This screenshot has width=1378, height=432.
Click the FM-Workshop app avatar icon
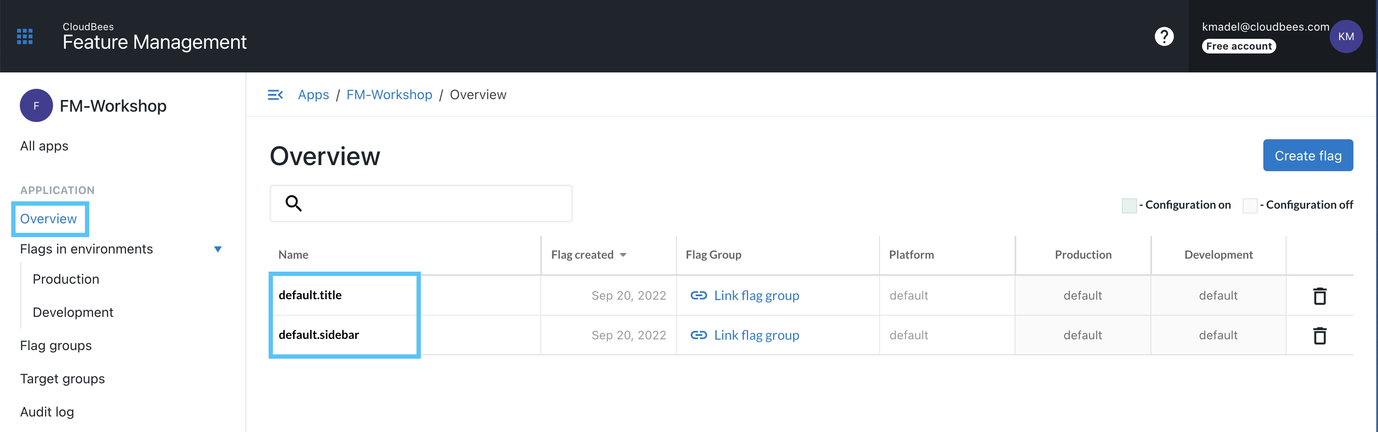(36, 106)
